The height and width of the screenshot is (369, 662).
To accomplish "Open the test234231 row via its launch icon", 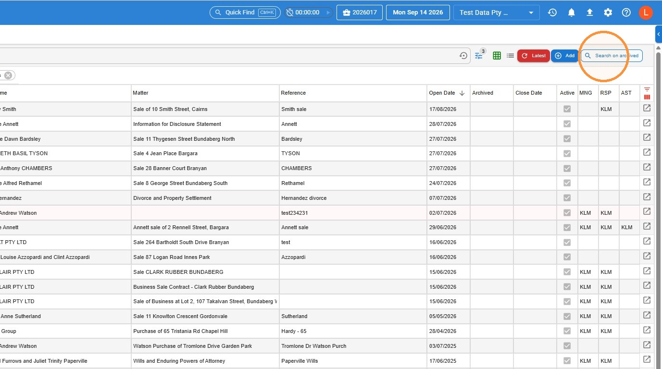I will coord(647,211).
